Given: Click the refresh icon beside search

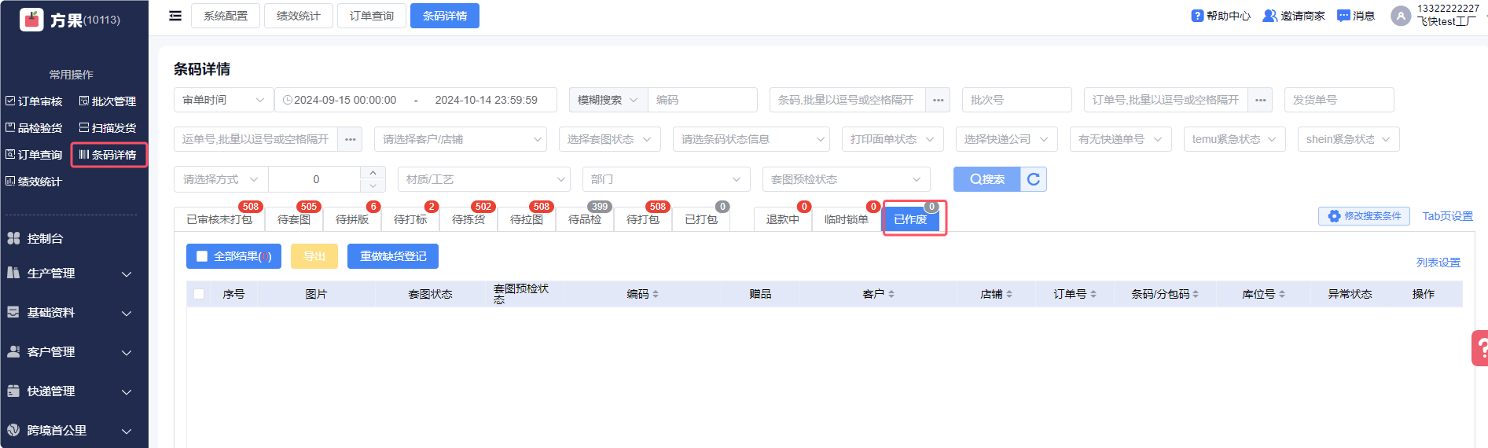Looking at the screenshot, I should coord(1034,179).
